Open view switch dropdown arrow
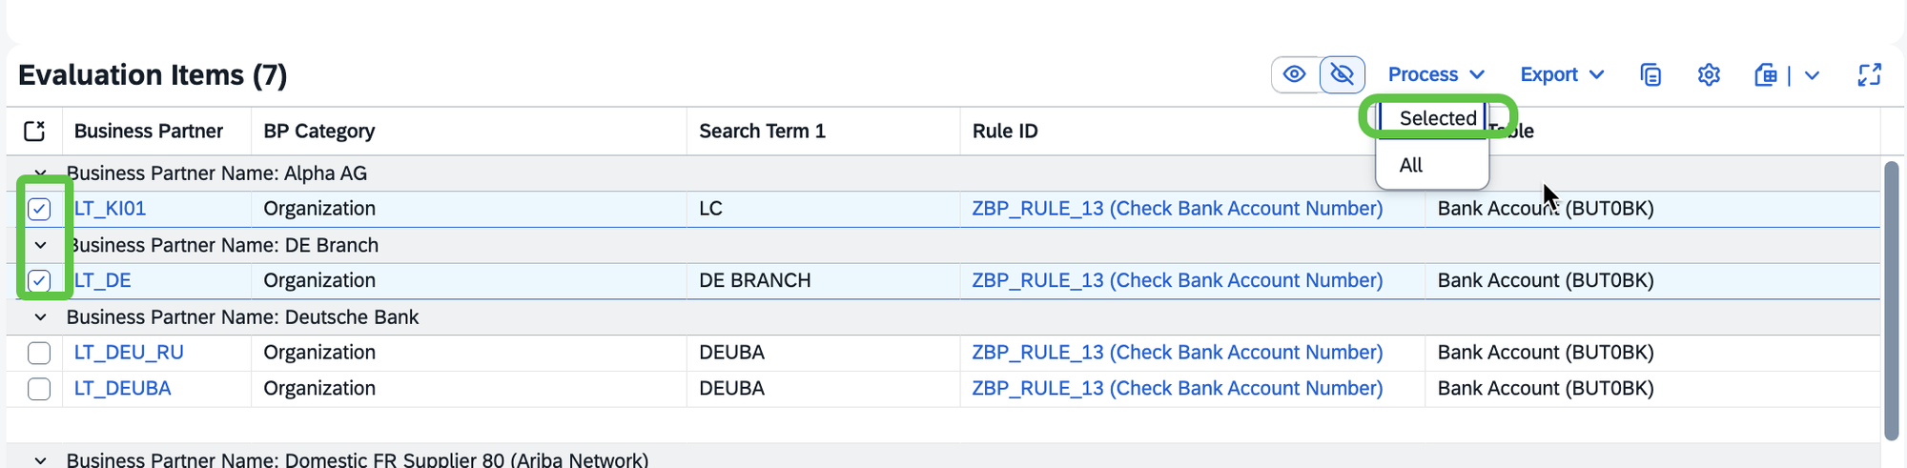Screen dimensions: 1907x468 [1813, 74]
